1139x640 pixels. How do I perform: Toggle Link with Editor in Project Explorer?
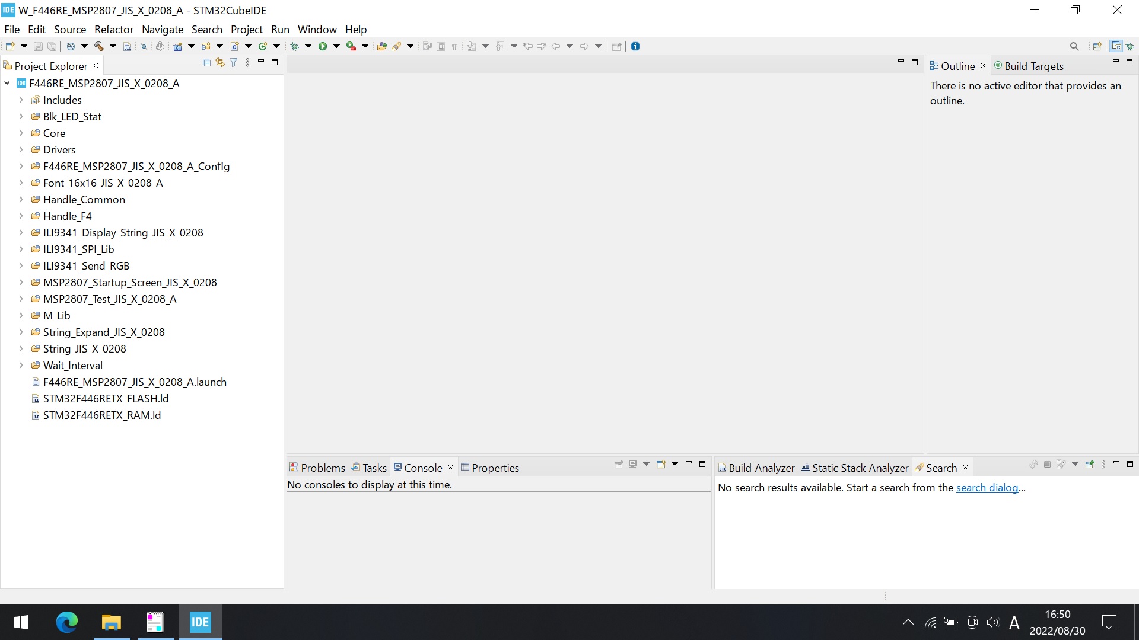tap(220, 62)
